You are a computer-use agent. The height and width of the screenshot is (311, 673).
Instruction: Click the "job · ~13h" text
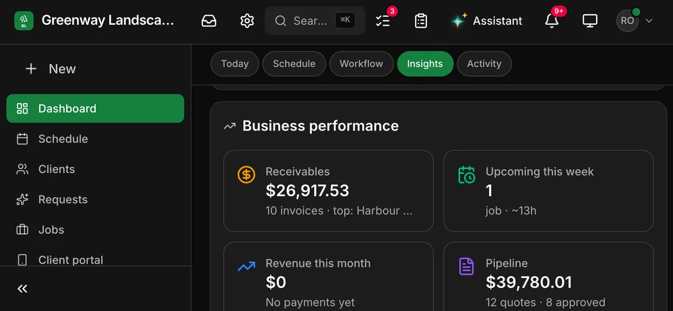pos(511,211)
